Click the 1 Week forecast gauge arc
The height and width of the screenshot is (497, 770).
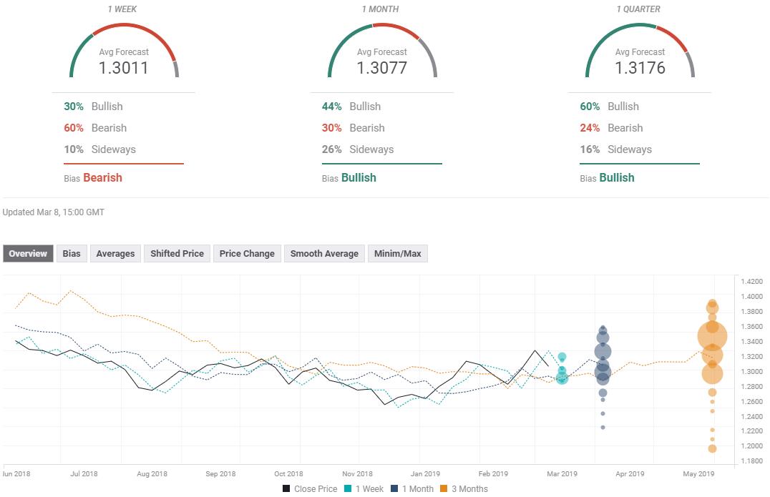click(124, 29)
